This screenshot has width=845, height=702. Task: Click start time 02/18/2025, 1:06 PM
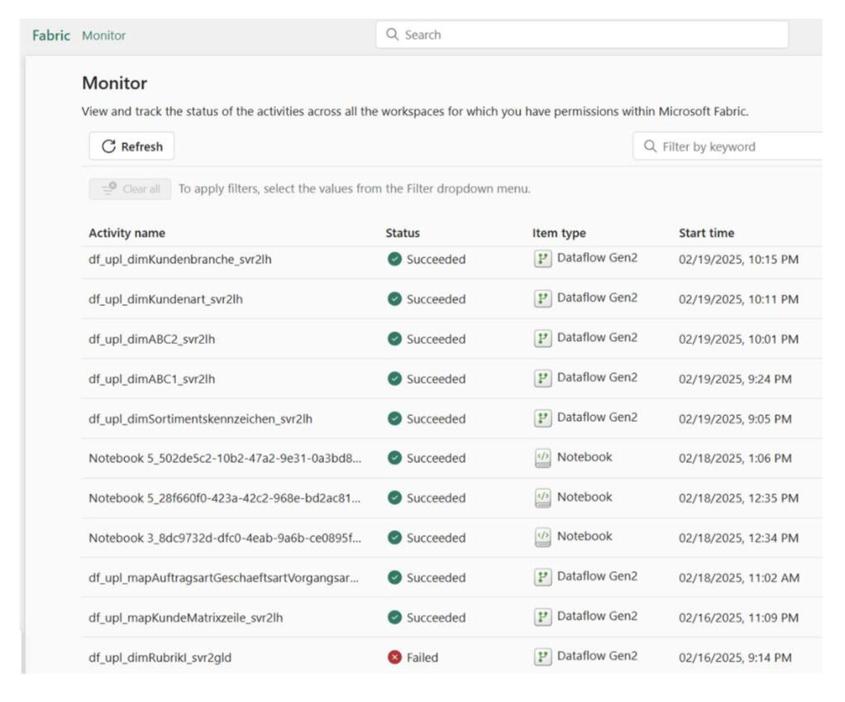pos(735,458)
